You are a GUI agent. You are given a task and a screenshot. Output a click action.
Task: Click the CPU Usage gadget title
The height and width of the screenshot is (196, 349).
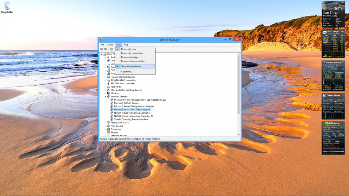point(333,31)
